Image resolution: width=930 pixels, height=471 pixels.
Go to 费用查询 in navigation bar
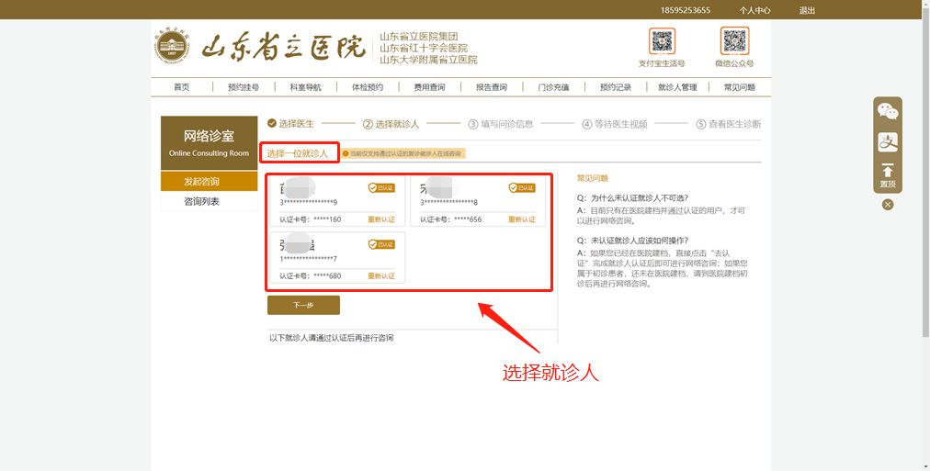click(429, 87)
